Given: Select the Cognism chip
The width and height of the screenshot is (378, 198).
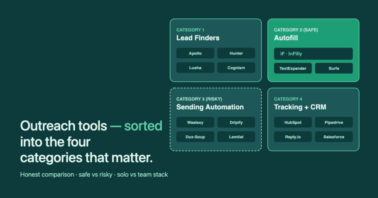Looking at the screenshot, I should [236, 67].
